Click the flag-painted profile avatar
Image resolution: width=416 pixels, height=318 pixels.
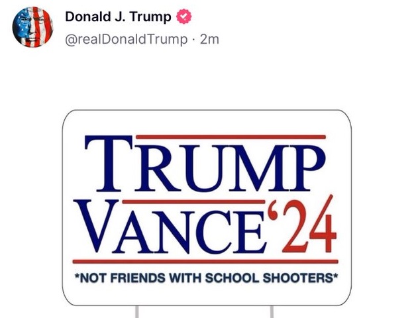tap(32, 27)
